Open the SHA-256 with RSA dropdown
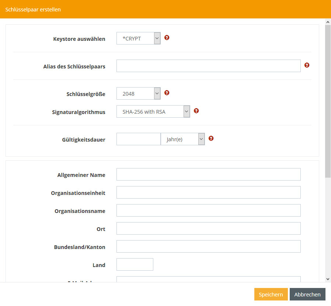 pyautogui.click(x=153, y=111)
